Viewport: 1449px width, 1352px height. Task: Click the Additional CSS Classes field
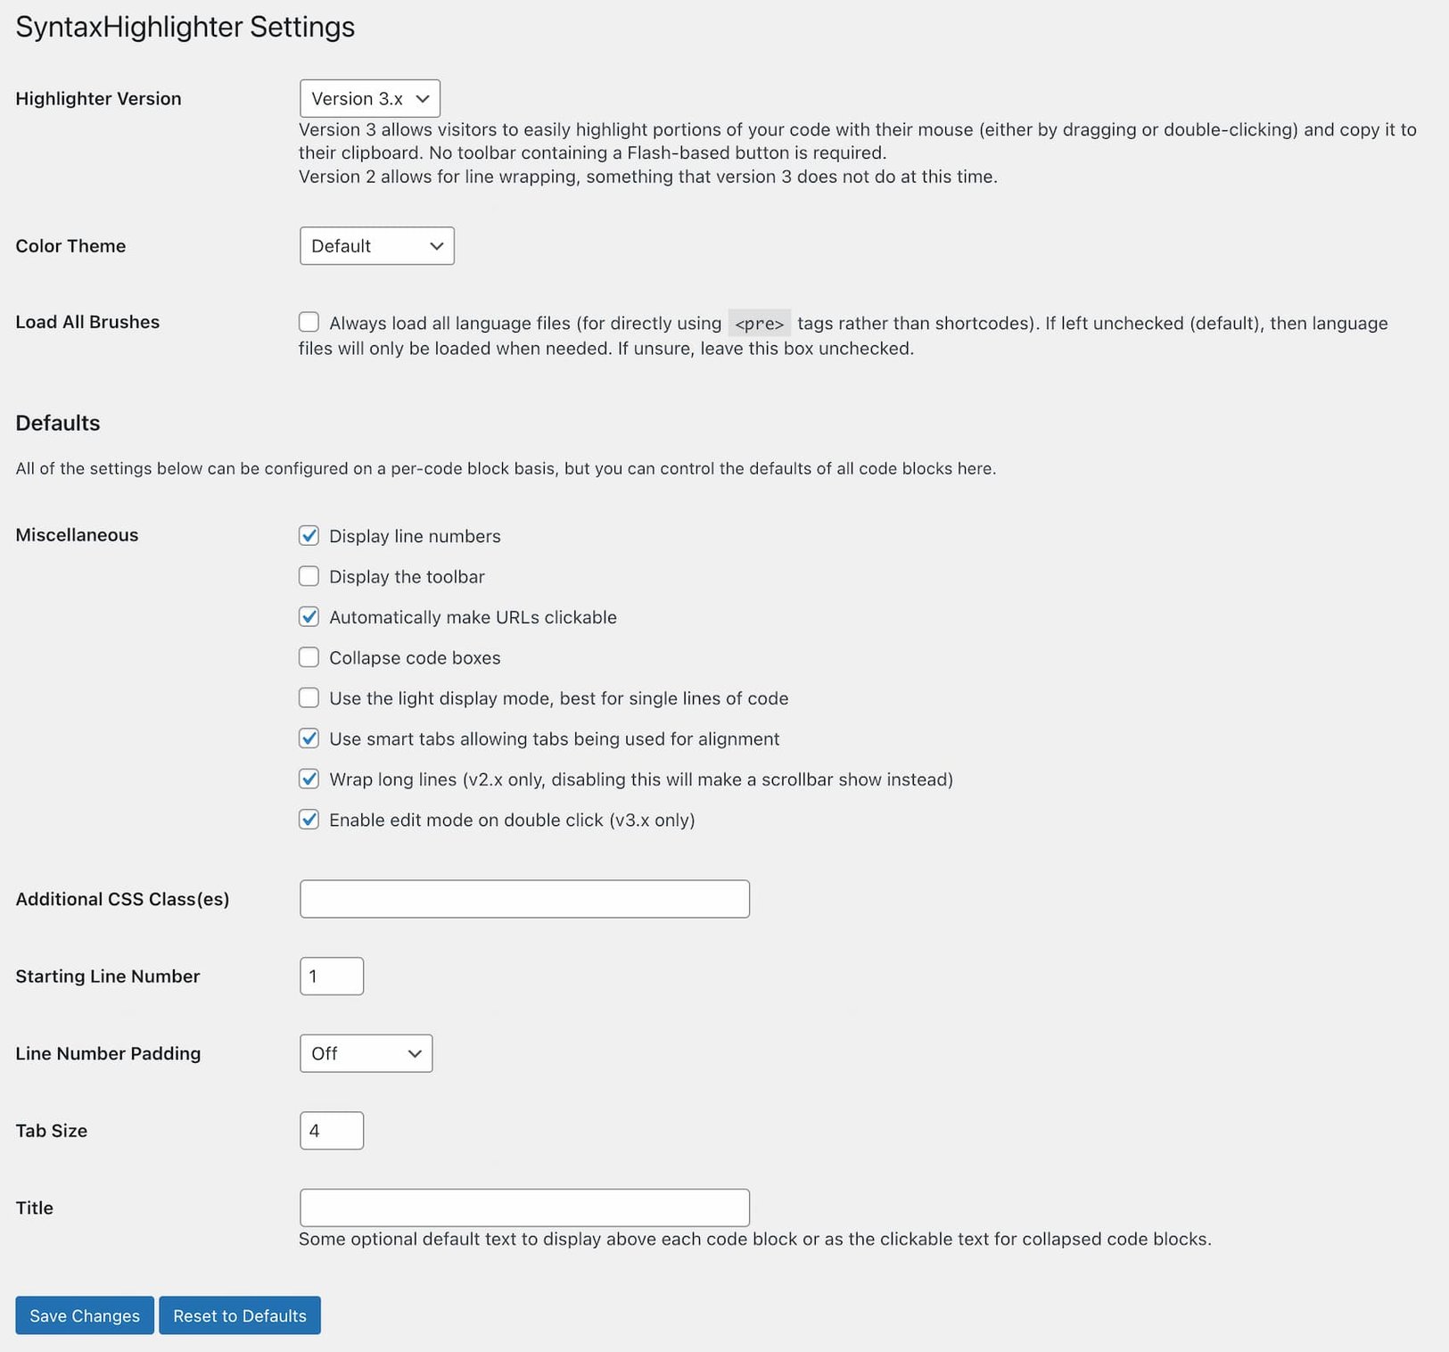point(524,898)
